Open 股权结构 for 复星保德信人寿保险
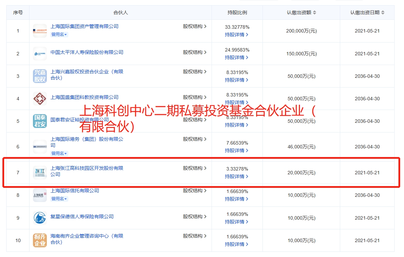Image resolution: width=404 pixels, height=257 pixels. (x=195, y=217)
